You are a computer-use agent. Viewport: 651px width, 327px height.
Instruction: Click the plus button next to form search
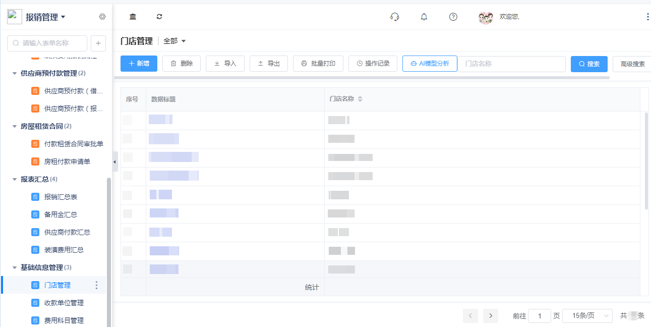(98, 43)
